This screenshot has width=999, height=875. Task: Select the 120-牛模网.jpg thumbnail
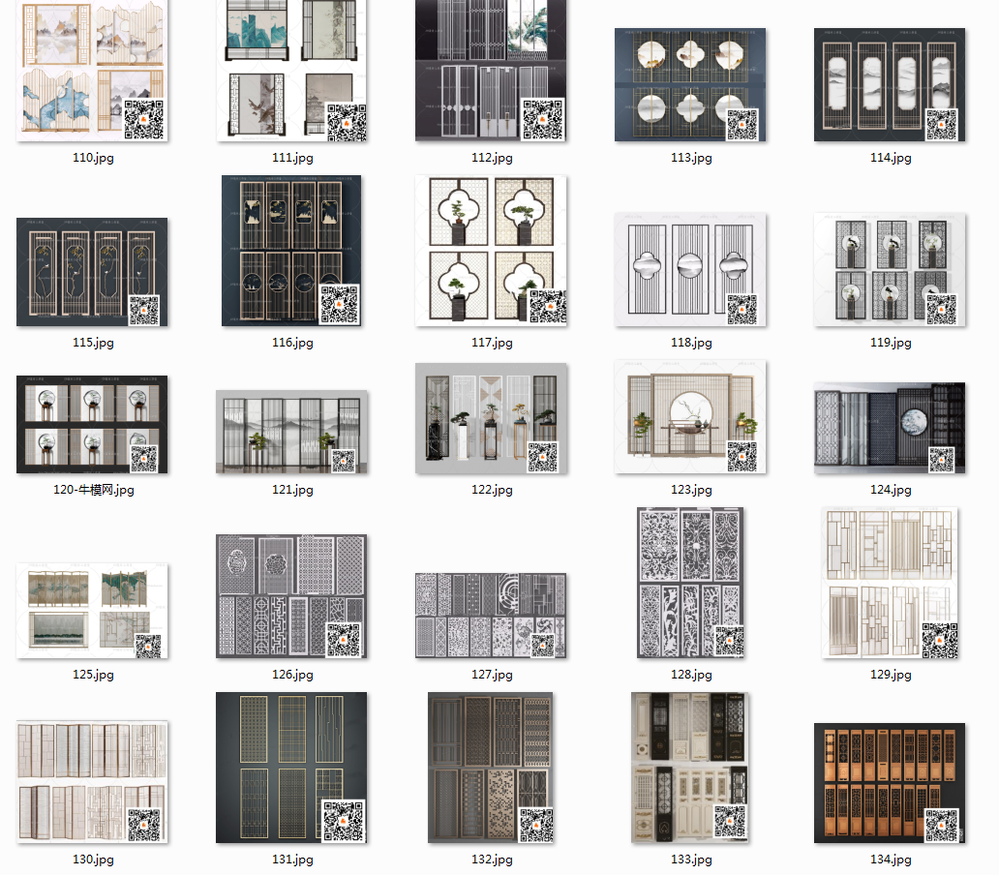(92, 425)
